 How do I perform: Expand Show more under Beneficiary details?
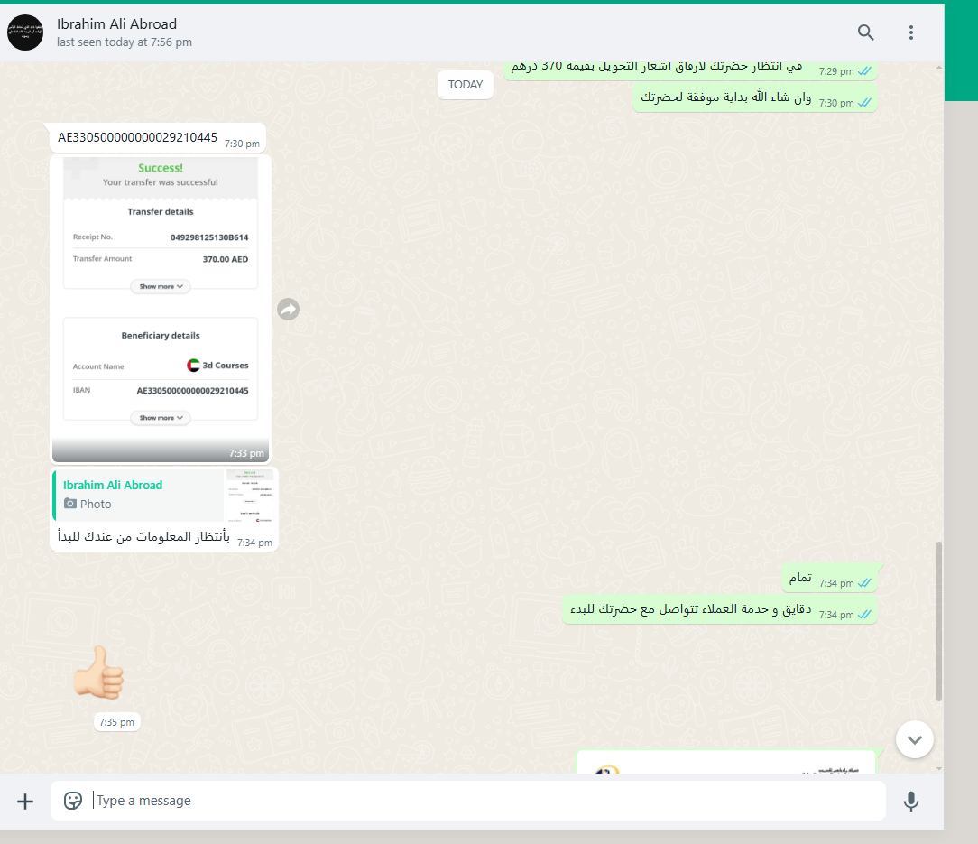pyautogui.click(x=161, y=418)
